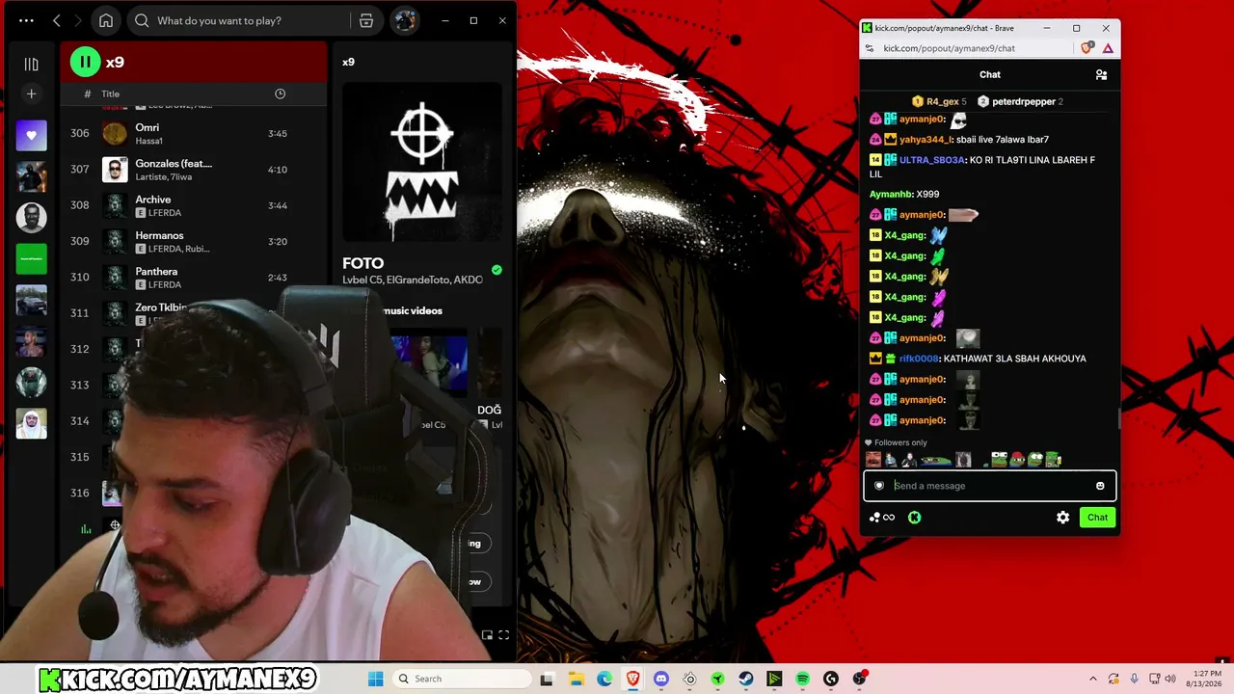Open the Liked Songs playlist
Screen dimensions: 1234x694
pos(31,136)
